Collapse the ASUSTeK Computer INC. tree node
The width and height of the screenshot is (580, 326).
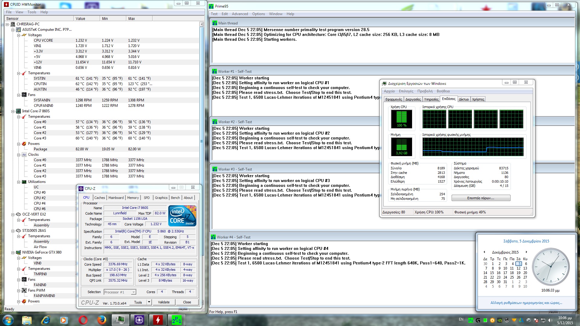tap(13, 30)
